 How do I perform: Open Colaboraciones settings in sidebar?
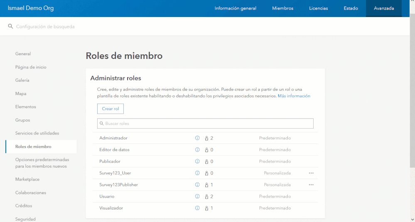[30, 193]
